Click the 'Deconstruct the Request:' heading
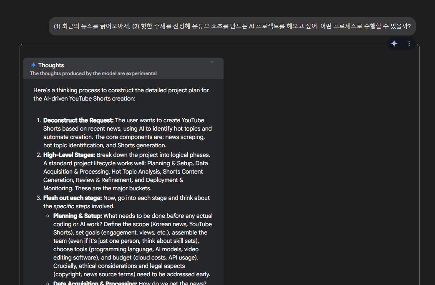The height and width of the screenshot is (285, 435). pyautogui.click(x=78, y=121)
